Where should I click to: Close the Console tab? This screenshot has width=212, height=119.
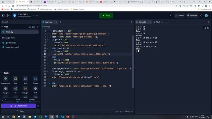pyautogui.click(x=150, y=22)
